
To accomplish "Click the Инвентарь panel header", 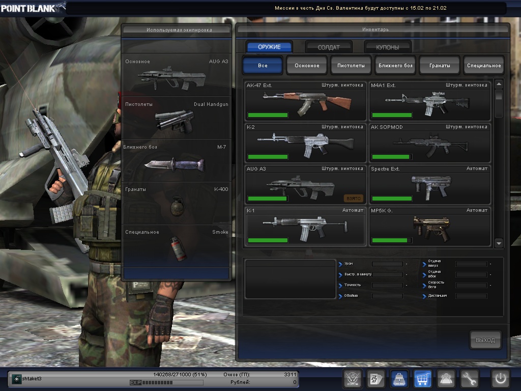I will [373, 29].
